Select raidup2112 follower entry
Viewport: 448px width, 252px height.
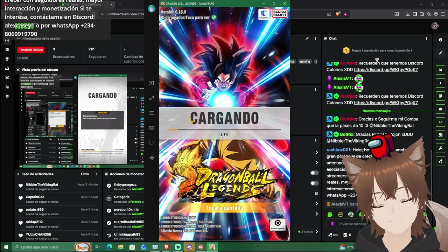click(x=58, y=224)
